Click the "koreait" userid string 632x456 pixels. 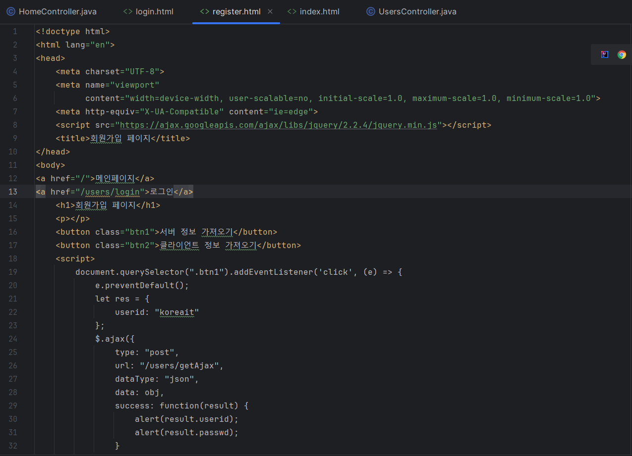(177, 312)
